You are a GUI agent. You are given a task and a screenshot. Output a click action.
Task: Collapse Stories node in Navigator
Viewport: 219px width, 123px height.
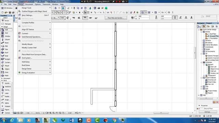click(x=201, y=32)
